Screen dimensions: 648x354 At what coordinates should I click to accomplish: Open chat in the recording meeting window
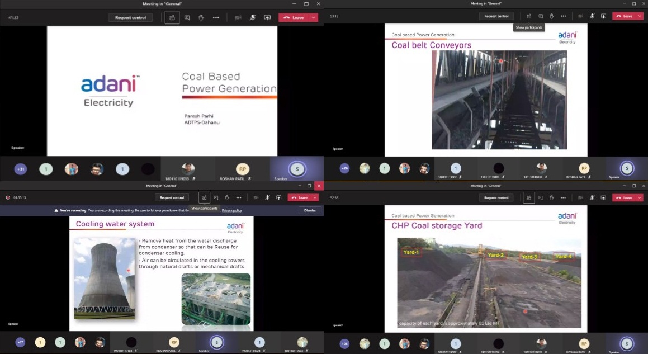click(216, 197)
